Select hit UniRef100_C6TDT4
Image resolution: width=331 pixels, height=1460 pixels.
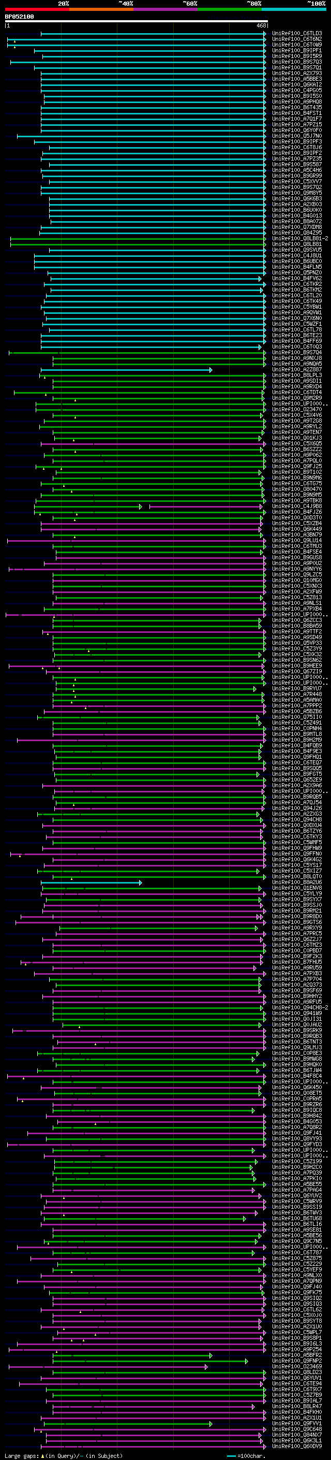(296, 392)
